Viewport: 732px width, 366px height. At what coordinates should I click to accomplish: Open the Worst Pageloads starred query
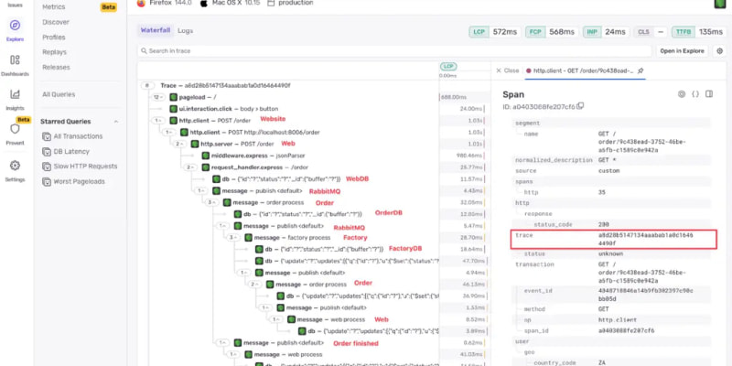point(79,181)
